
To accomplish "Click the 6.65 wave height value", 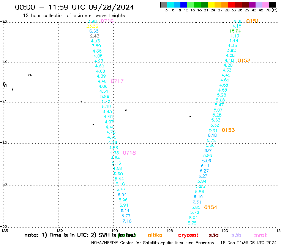I will 94,31.
